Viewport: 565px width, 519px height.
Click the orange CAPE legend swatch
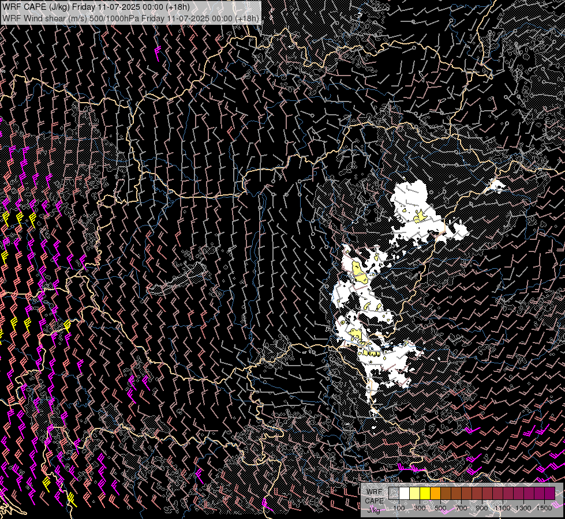[435, 493]
